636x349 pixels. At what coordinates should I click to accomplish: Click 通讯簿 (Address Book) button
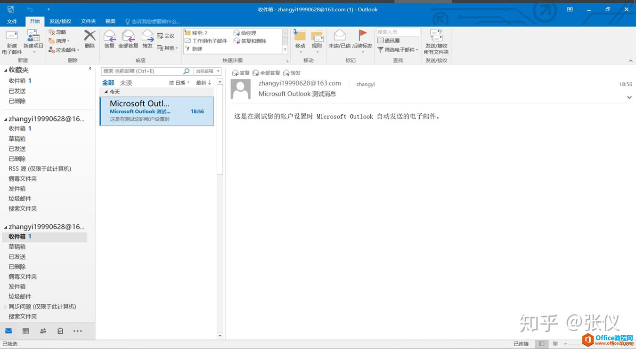click(x=389, y=41)
